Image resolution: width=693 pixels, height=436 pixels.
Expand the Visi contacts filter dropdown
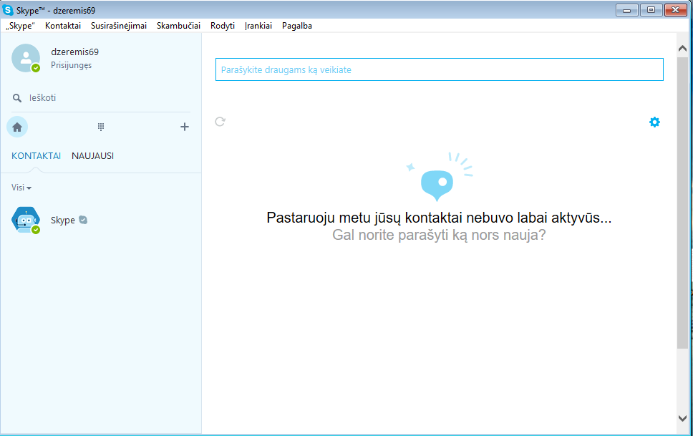(21, 188)
